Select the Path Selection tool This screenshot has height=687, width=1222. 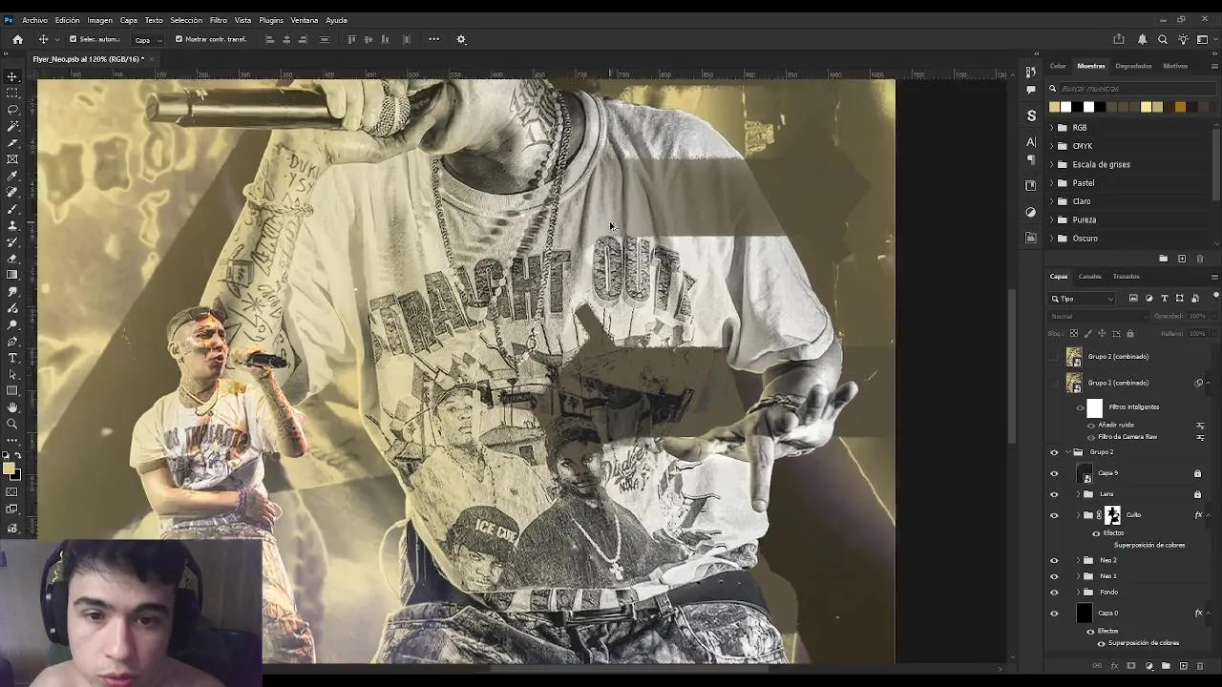click(x=12, y=374)
